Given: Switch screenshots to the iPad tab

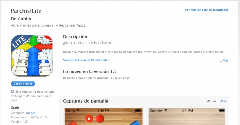Looking at the screenshot, I should pyautogui.click(x=223, y=101).
